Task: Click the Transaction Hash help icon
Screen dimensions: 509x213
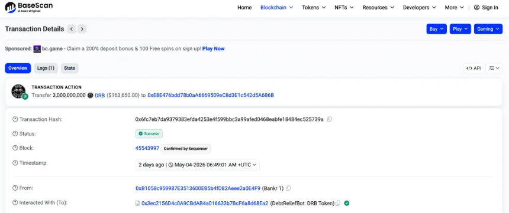Action: tap(15, 119)
